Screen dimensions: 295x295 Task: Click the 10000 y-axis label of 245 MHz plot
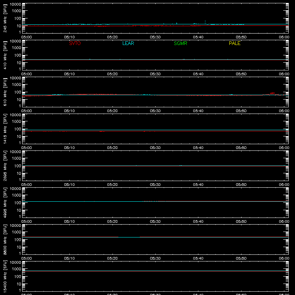tap(15, 4)
